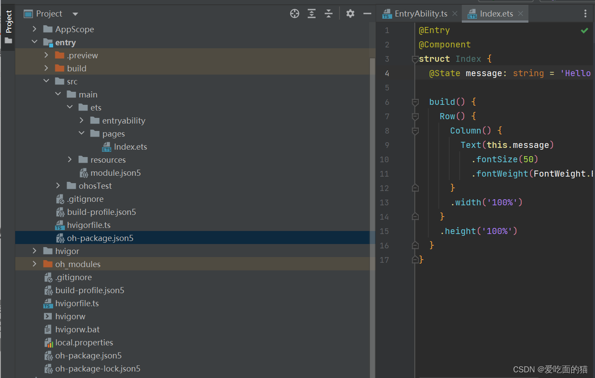The image size is (595, 378).
Task: Expand the entryability folder
Action: click(81, 120)
